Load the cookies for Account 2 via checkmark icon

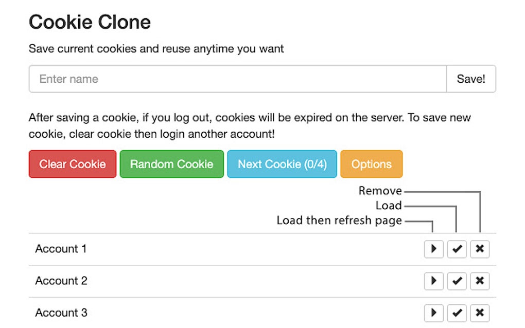coord(457,281)
